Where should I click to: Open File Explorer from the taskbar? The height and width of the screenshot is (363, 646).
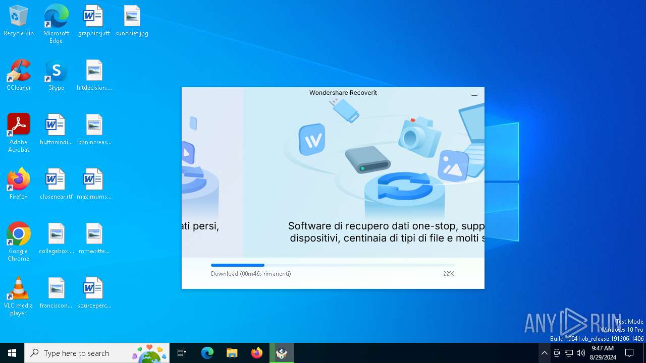(232, 353)
